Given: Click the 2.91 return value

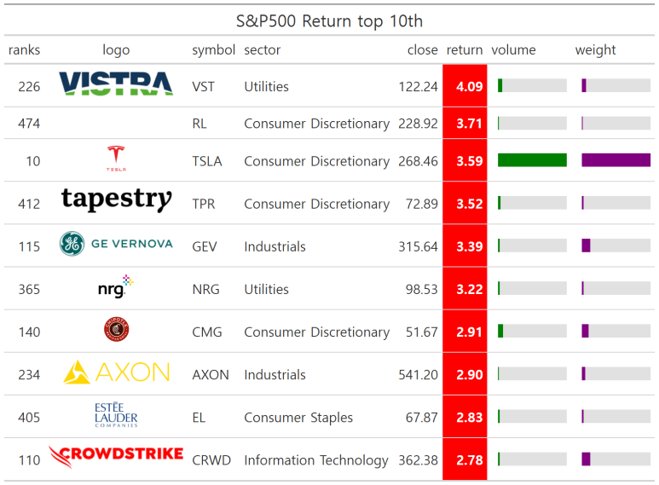Looking at the screenshot, I should pos(469,332).
